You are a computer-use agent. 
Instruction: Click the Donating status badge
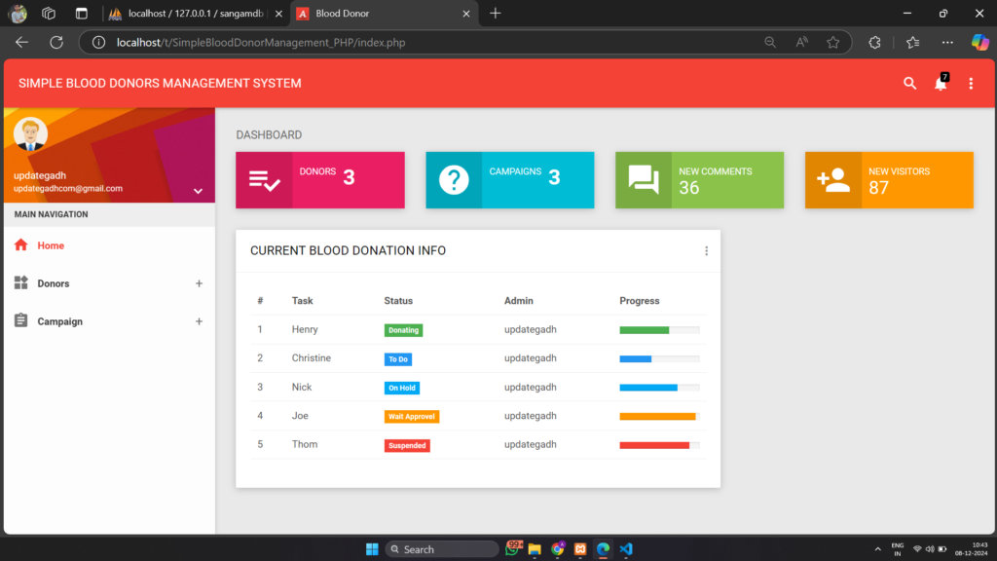pos(404,330)
